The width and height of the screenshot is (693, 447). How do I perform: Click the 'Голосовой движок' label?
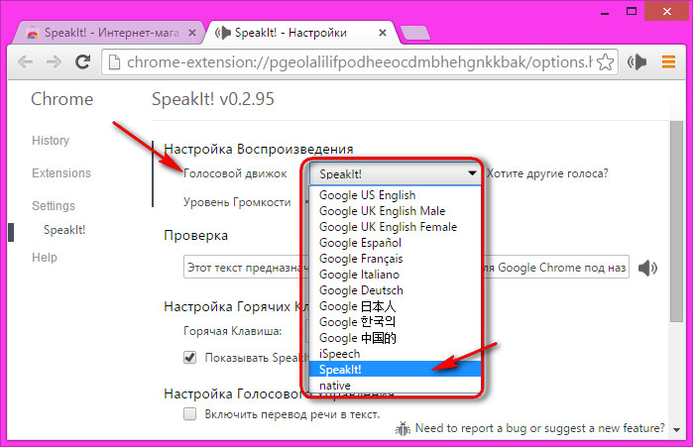click(x=235, y=173)
